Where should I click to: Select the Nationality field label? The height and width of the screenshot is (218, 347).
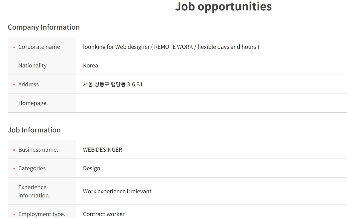pos(32,66)
